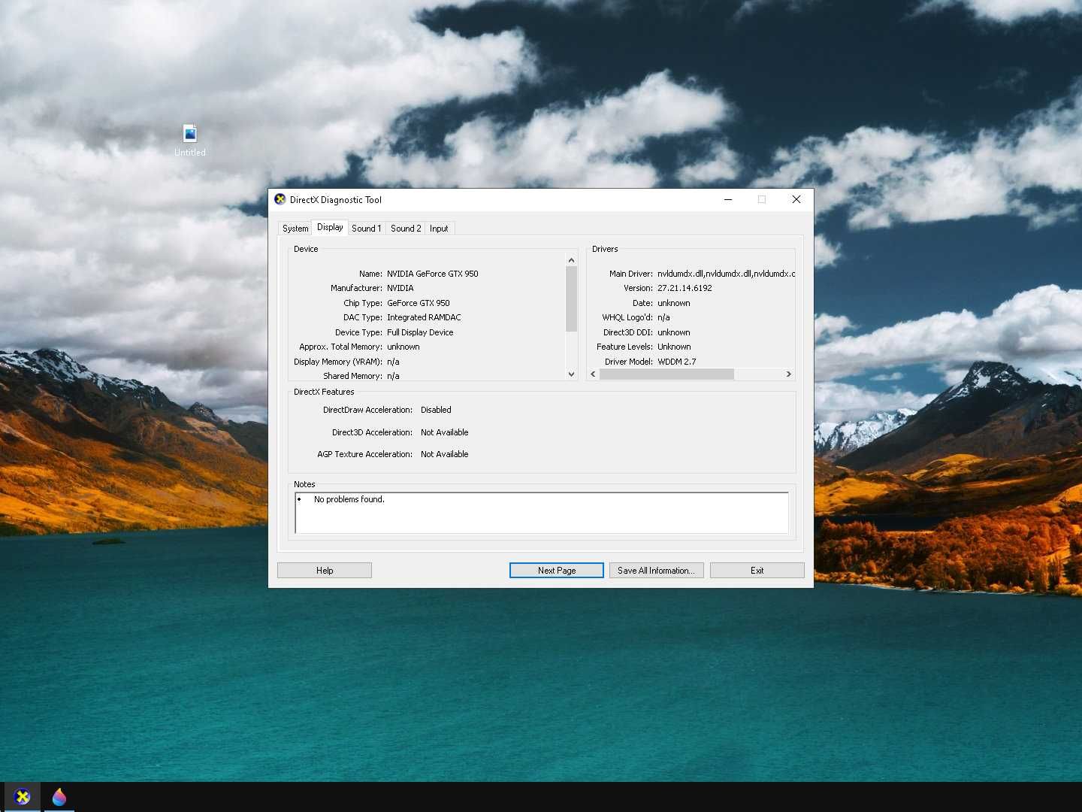Click the Feature Levels 'Unknown' value
This screenshot has width=1082, height=812.
click(674, 347)
